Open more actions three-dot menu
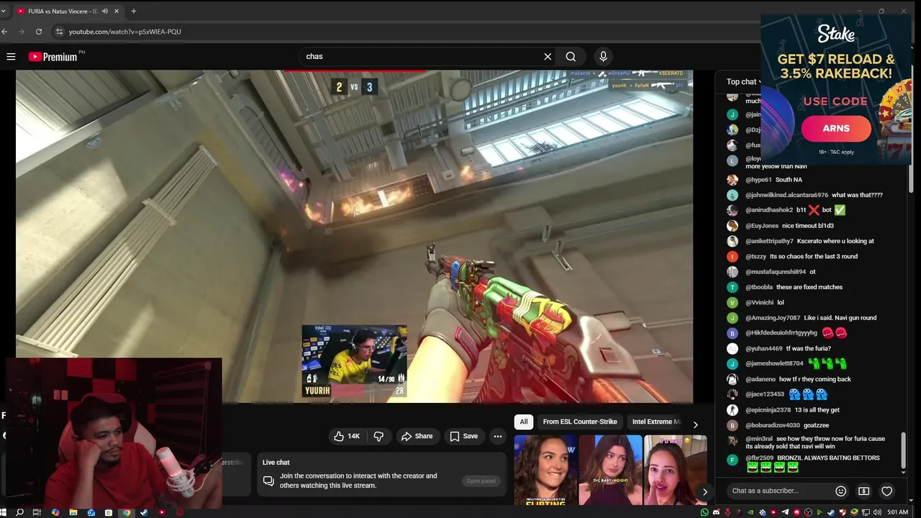This screenshot has width=921, height=518. pyautogui.click(x=497, y=436)
